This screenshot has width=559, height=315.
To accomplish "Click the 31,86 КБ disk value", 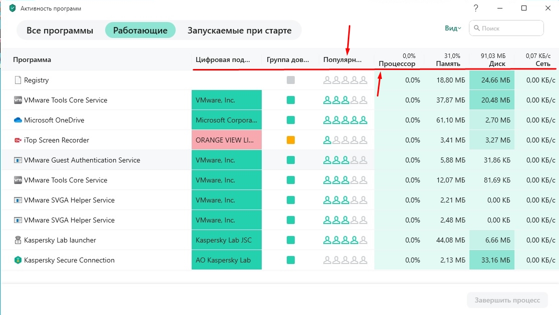I will [497, 160].
